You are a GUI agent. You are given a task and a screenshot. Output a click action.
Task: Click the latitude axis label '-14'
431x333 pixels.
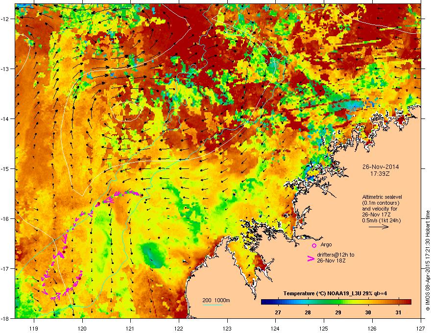[5, 119]
